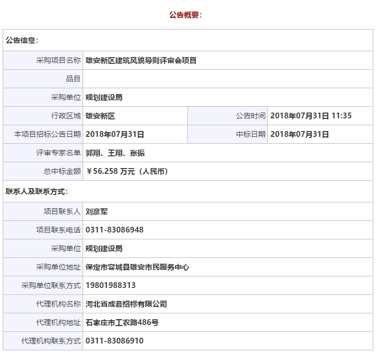377x353 pixels.
Task: Click the agency name 河北省成套招标有限公司
Action: coord(126,304)
